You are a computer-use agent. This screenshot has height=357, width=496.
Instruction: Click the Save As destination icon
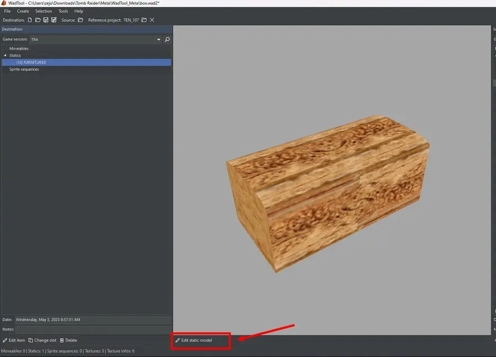[x=54, y=20]
